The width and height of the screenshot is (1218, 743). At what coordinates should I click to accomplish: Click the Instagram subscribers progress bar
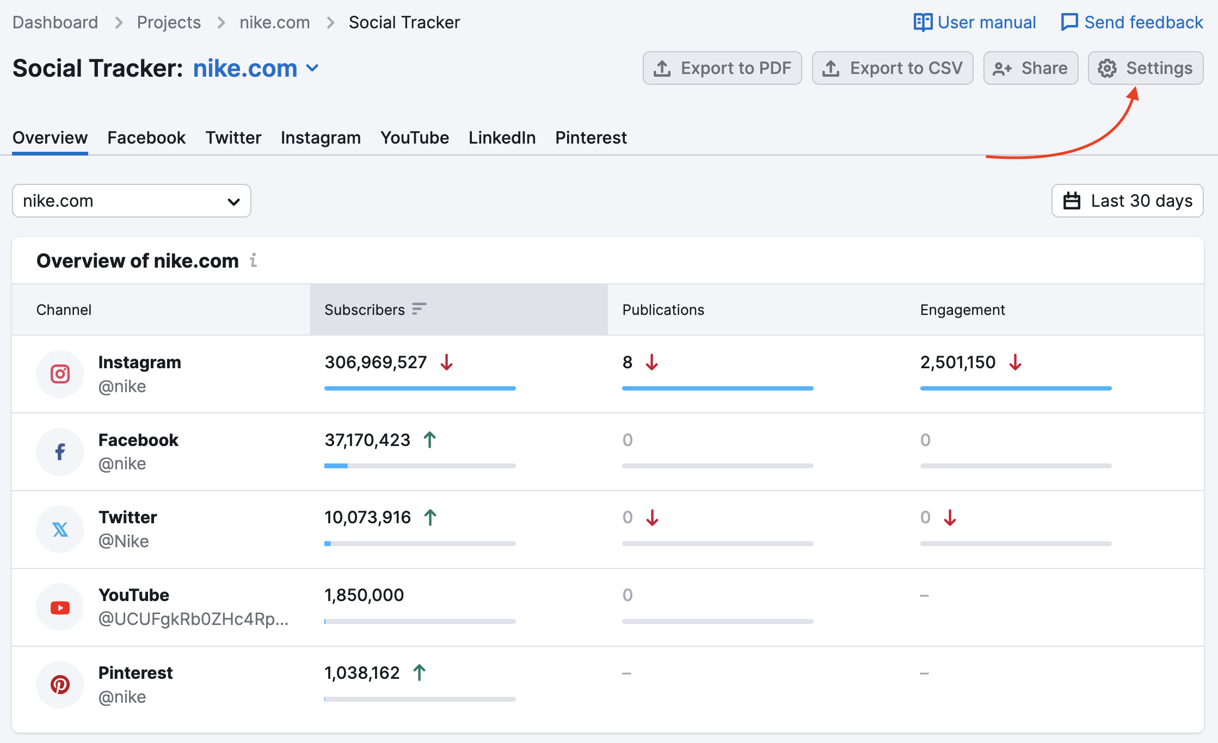click(419, 388)
